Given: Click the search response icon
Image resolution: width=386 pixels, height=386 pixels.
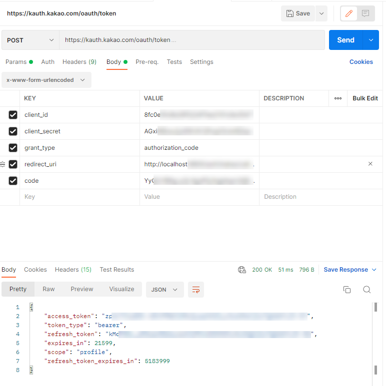Looking at the screenshot, I should click(367, 290).
